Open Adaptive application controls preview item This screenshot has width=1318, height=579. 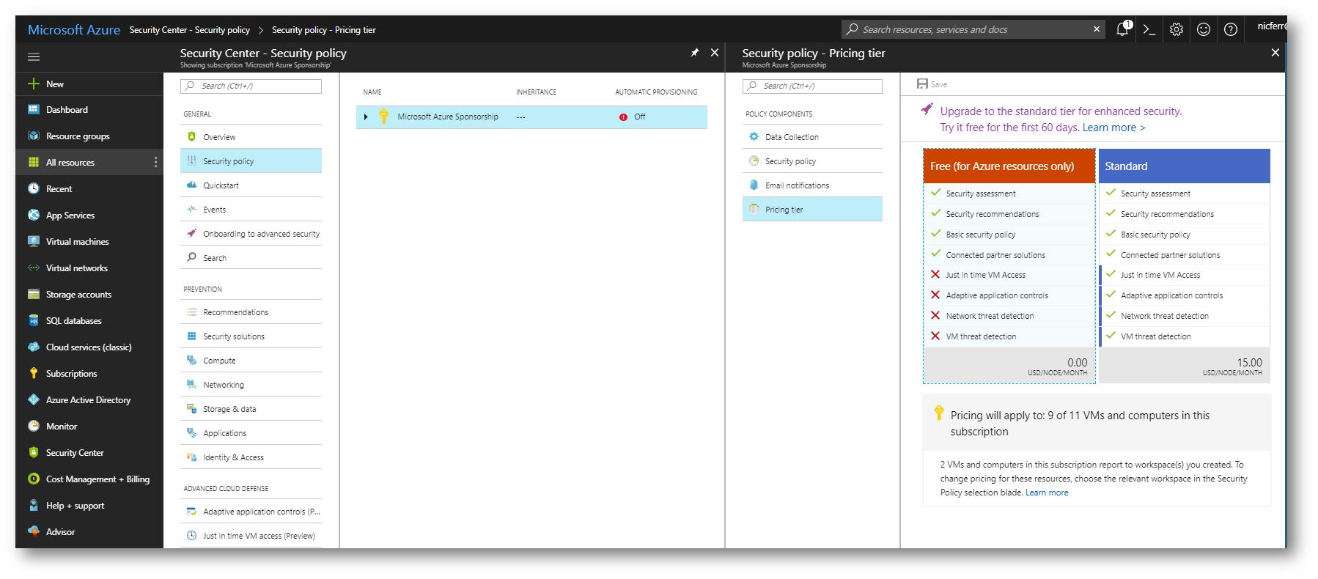coord(251,512)
